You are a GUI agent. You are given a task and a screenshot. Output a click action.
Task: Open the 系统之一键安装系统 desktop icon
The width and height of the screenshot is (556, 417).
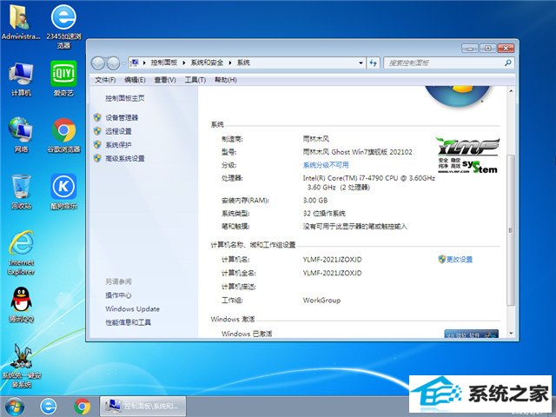click(21, 365)
